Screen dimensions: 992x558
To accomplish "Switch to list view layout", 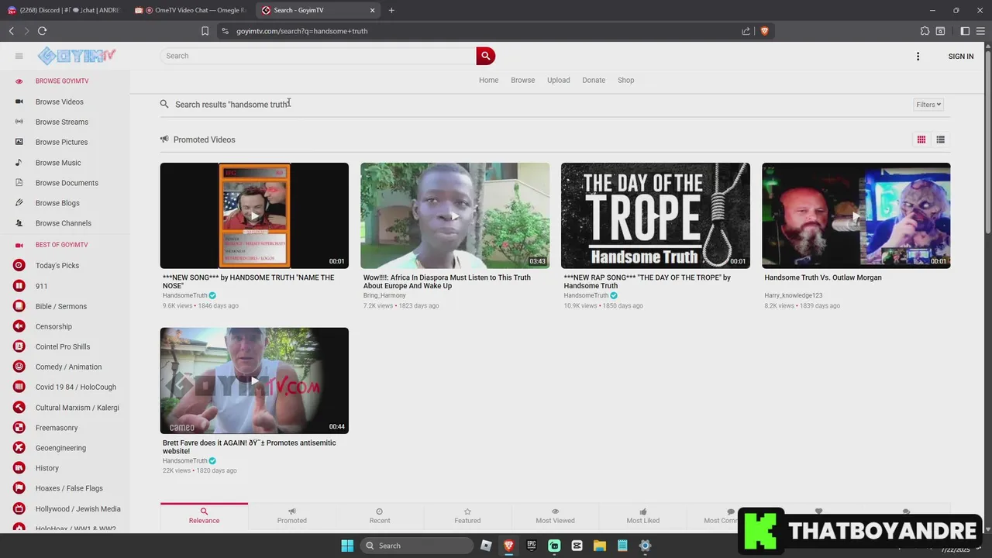I will click(x=940, y=139).
